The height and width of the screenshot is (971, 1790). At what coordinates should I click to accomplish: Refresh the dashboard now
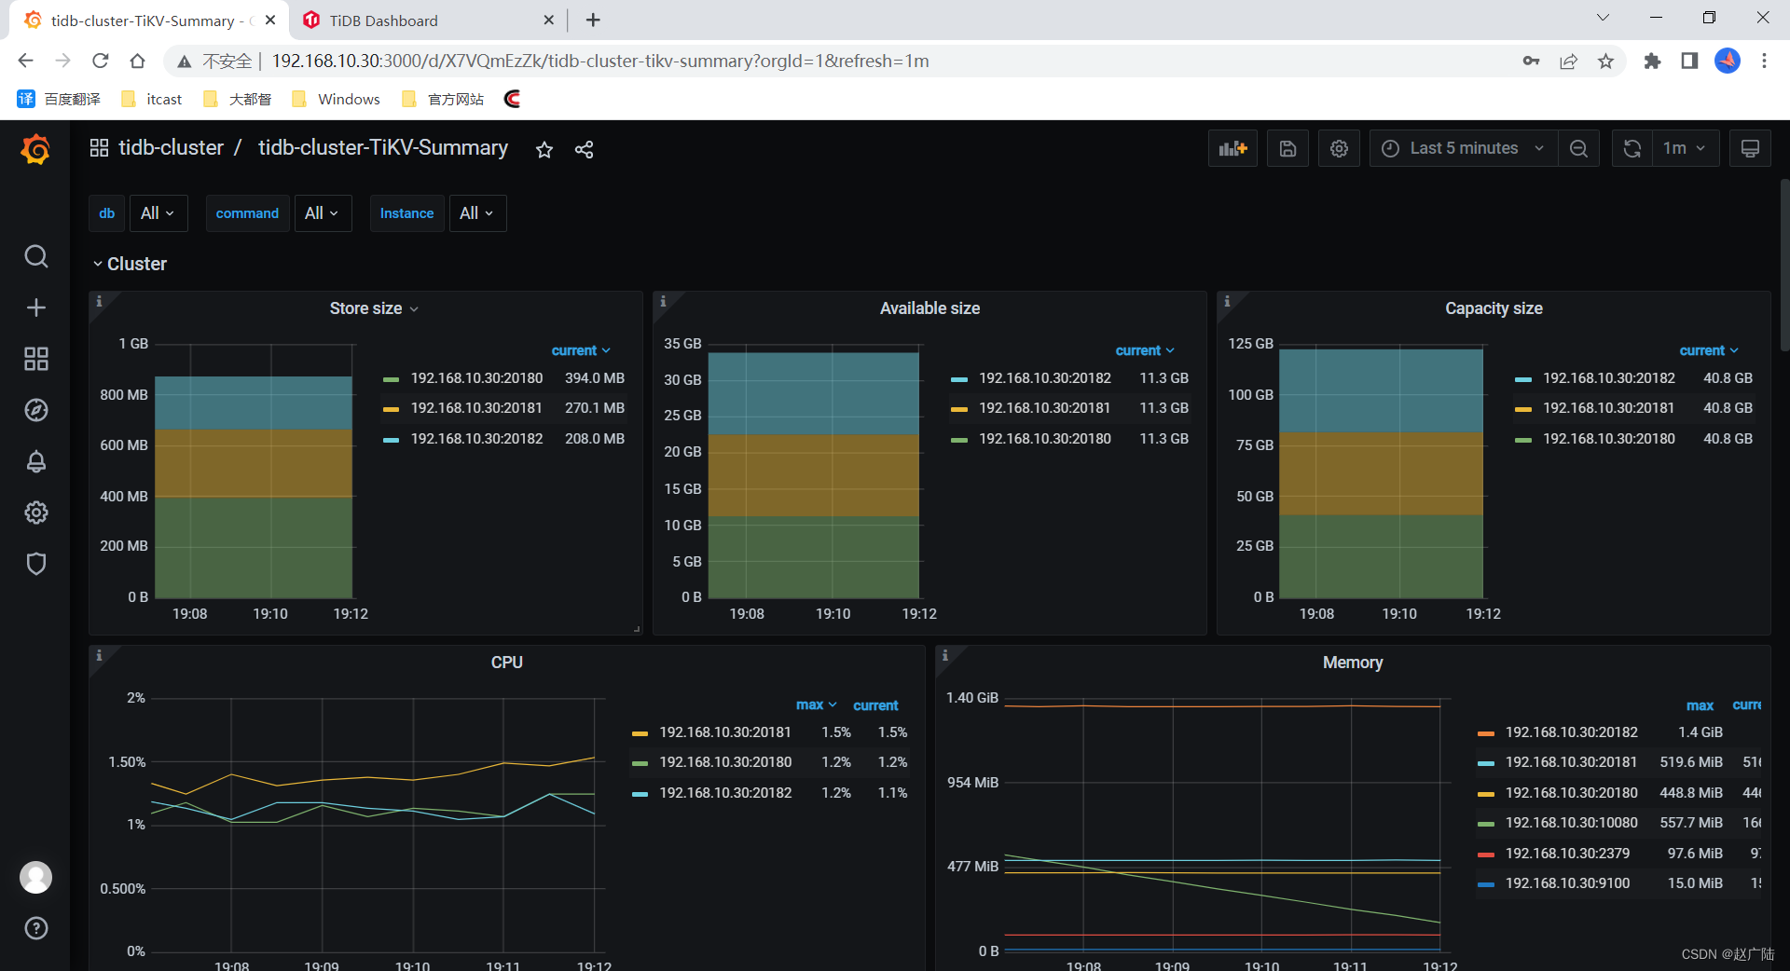(x=1632, y=148)
